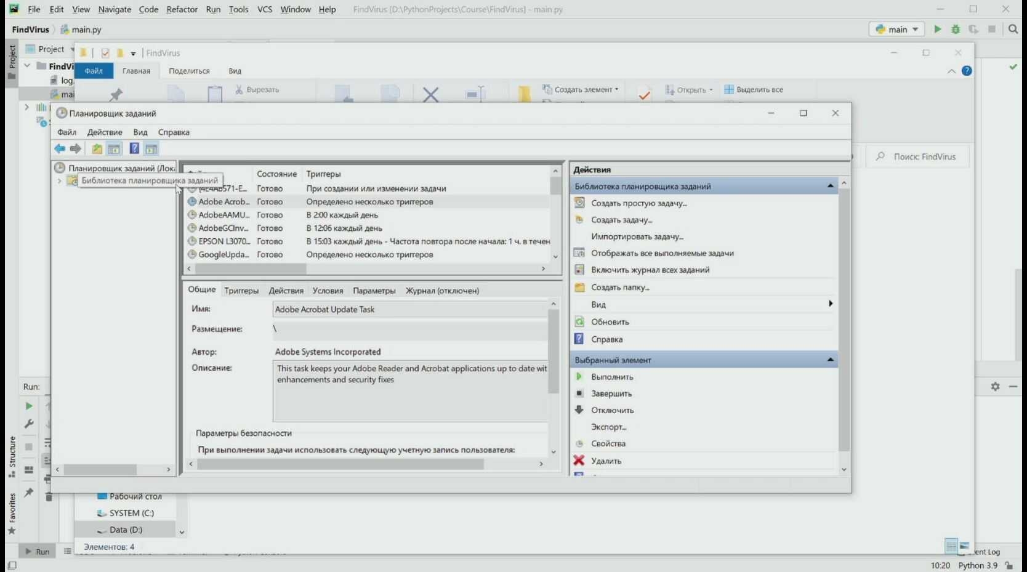Screen dimensions: 1027x572
Task: Click the blue help icon in Task Scheduler toolbar
Action: (134, 148)
